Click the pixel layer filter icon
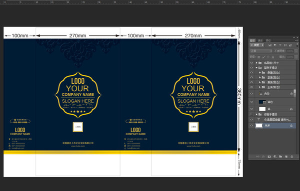 [270, 45]
